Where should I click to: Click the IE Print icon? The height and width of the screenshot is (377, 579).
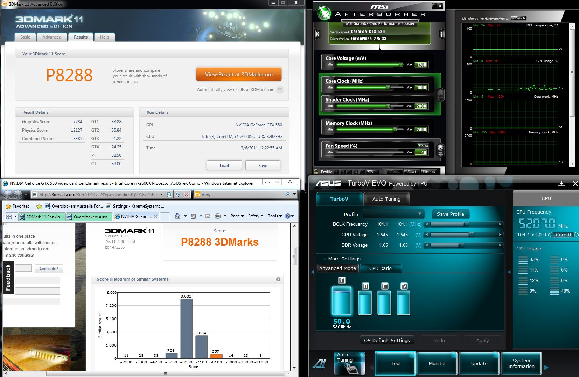217,216
